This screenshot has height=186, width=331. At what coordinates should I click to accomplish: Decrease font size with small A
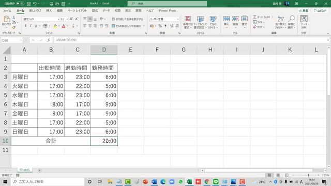point(77,19)
